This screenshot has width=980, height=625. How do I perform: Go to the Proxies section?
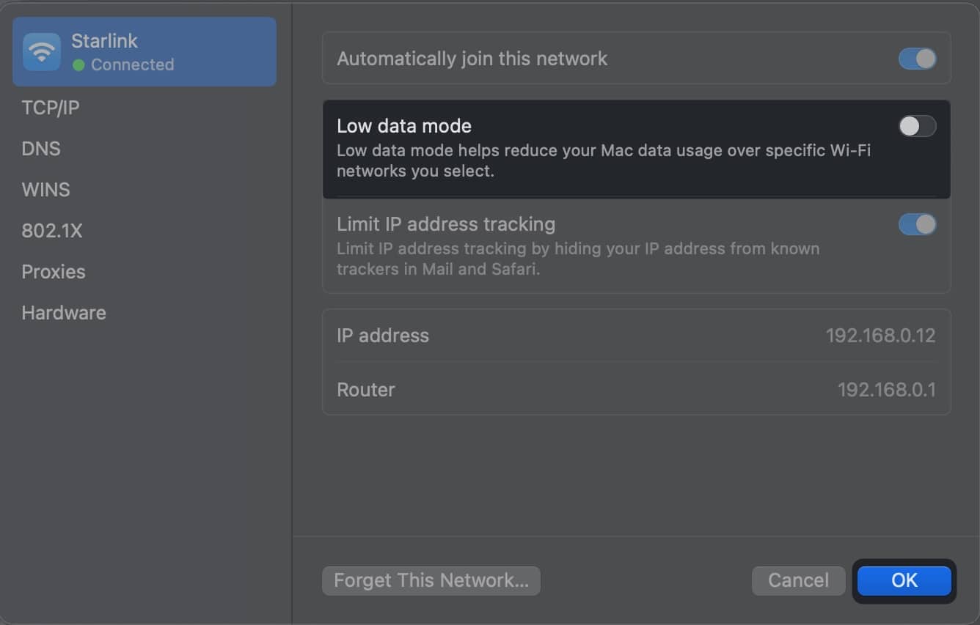coord(54,272)
